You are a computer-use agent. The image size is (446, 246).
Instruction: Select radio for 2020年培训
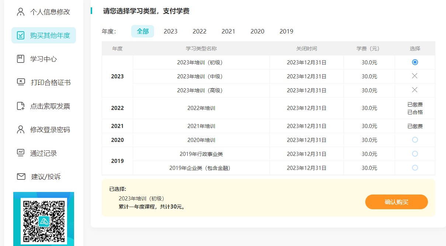coord(415,140)
